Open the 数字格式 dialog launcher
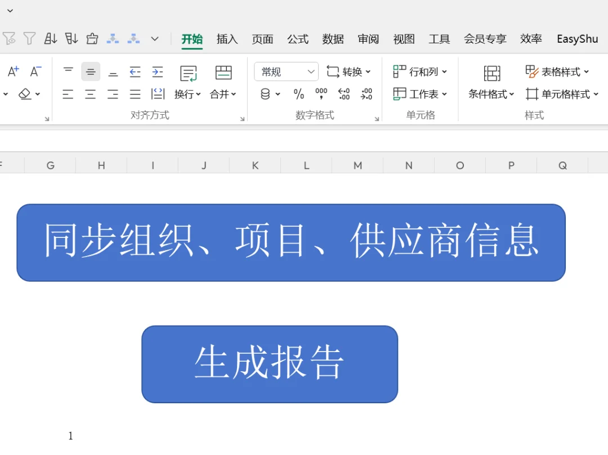This screenshot has height=455, width=608. pyautogui.click(x=377, y=119)
